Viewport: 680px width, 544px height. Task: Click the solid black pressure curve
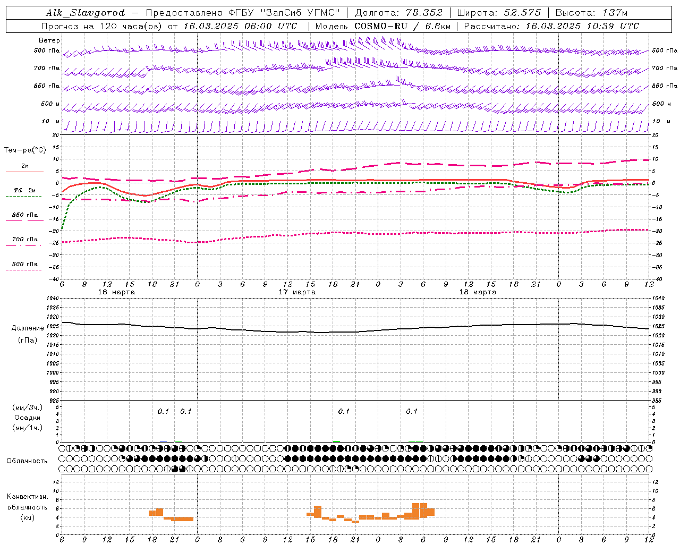[355, 328]
